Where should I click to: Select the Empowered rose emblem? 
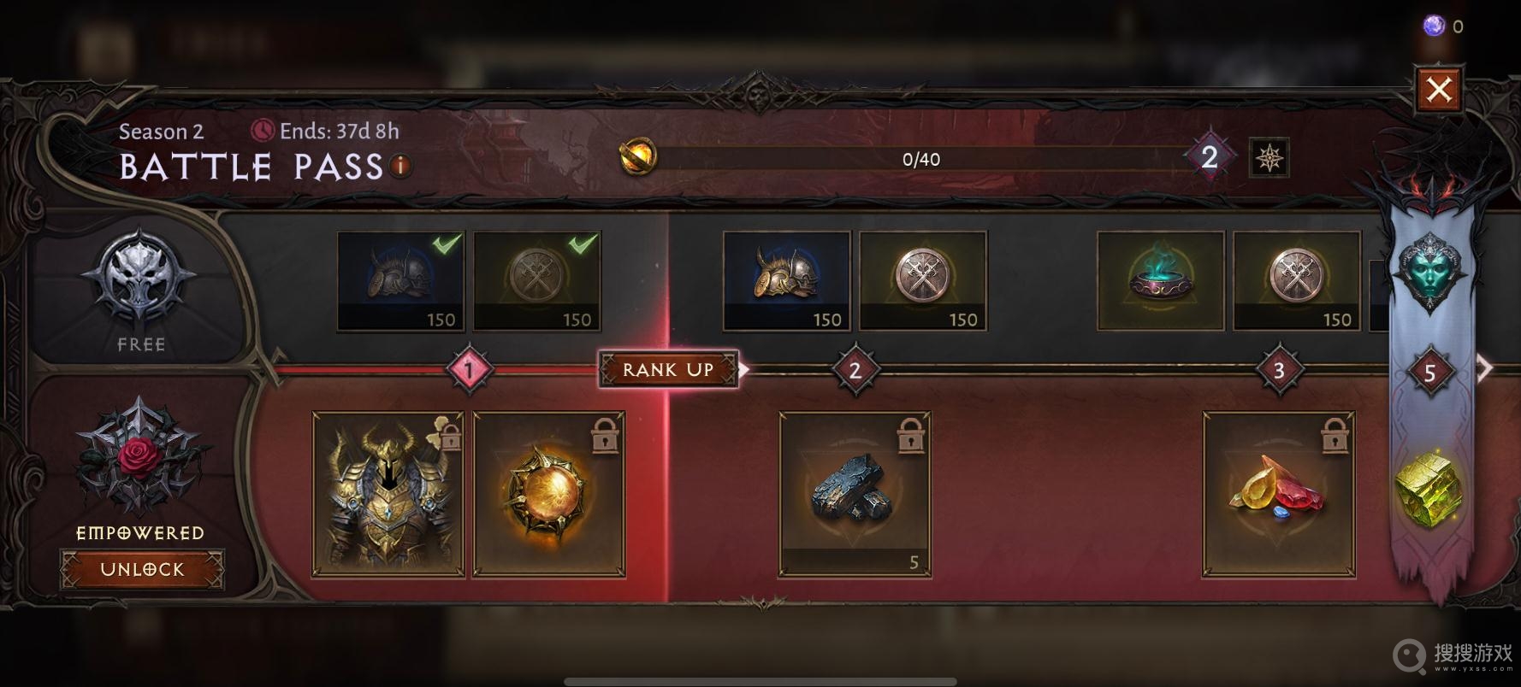pyautogui.click(x=139, y=455)
